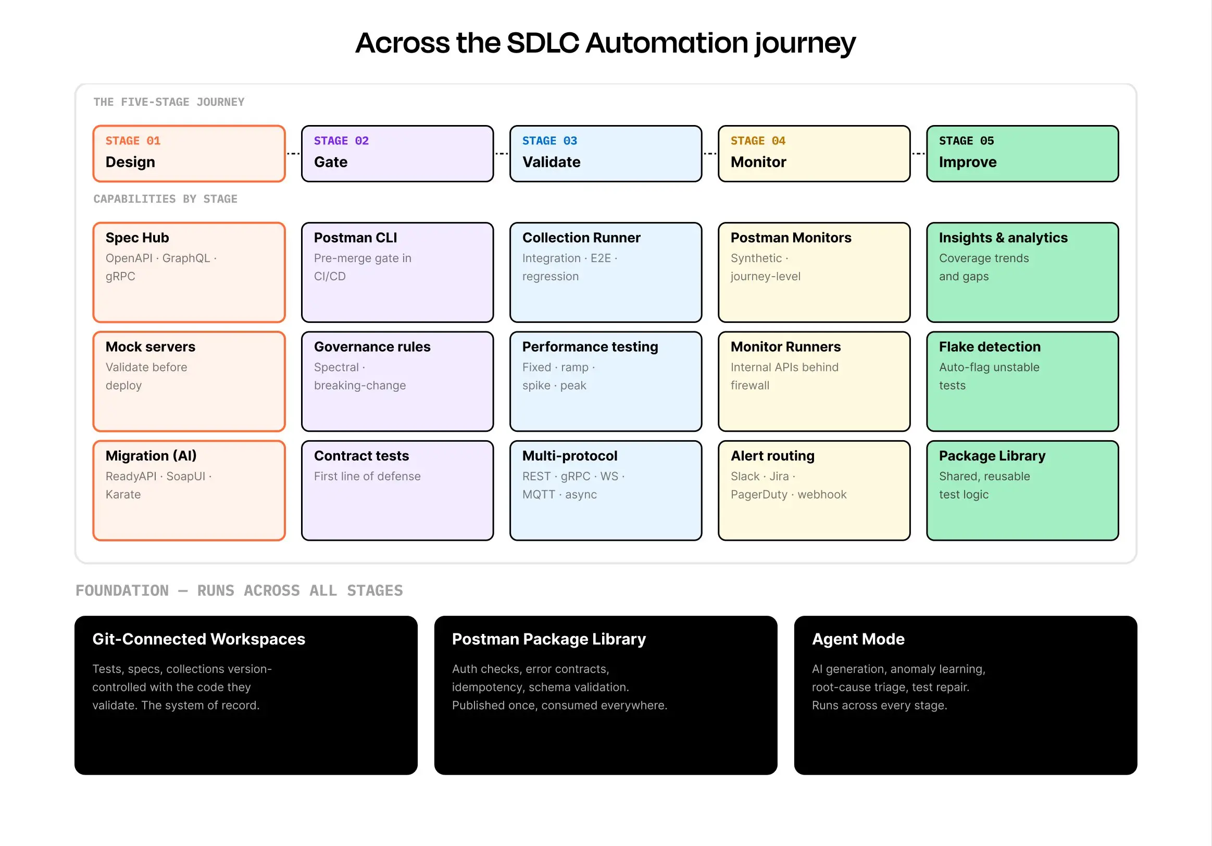This screenshot has height=846, width=1212.
Task: Click 'Spectral · breaking-change' text
Action: pos(360,377)
